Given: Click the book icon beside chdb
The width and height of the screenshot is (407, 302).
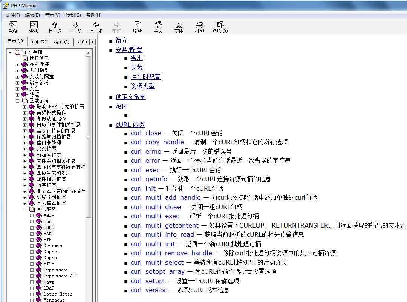Looking at the screenshot, I should click(39, 222).
